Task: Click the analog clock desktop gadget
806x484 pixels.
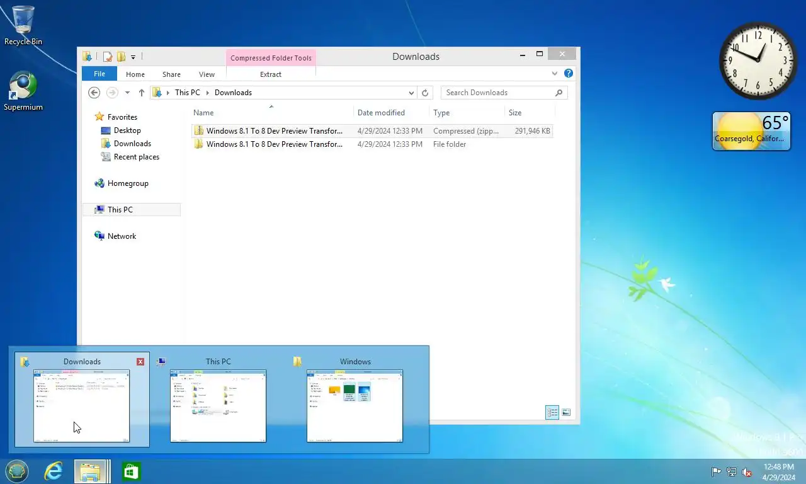Action: click(758, 60)
